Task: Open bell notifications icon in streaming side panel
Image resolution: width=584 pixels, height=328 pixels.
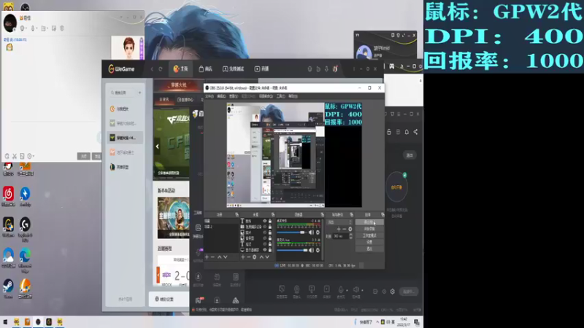Action: point(407,132)
